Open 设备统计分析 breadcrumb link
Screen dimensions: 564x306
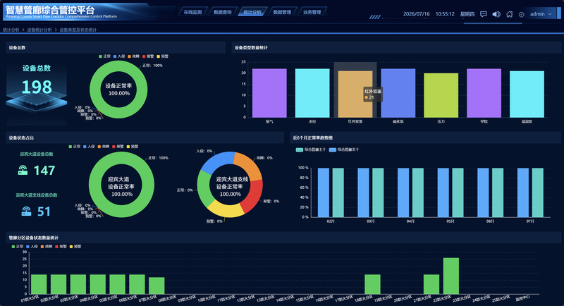click(39, 30)
